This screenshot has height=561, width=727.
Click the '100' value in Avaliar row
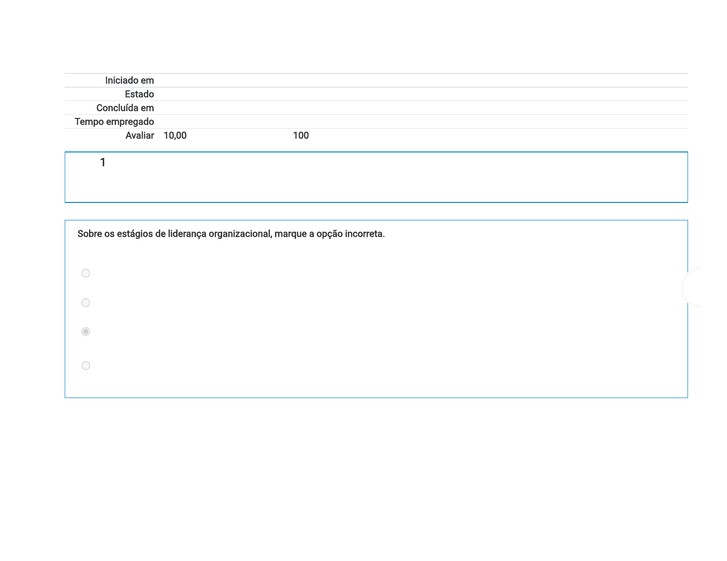[301, 135]
